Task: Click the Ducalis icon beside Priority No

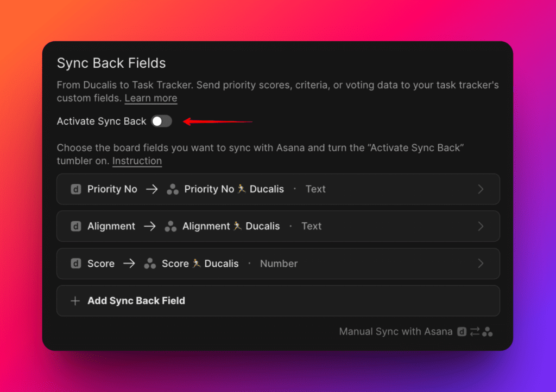Action: (x=75, y=189)
